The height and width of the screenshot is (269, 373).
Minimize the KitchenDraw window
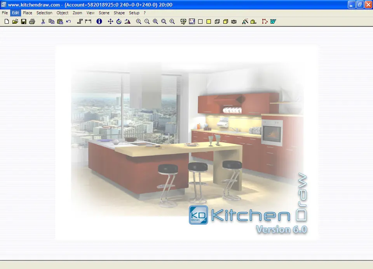click(351, 5)
